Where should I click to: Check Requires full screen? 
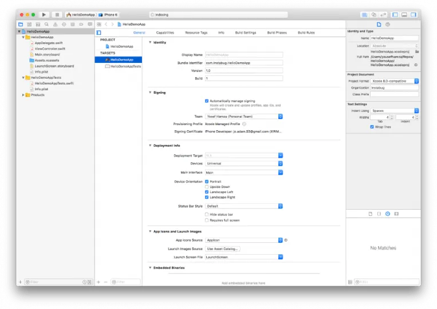coord(207,220)
